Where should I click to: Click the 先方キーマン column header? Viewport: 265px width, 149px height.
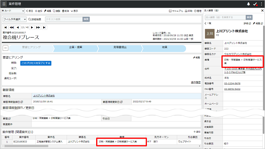[x=161, y=137]
